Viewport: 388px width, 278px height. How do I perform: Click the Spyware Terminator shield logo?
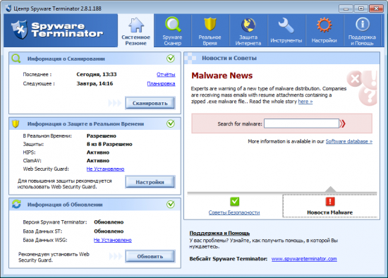pyautogui.click(x=19, y=29)
